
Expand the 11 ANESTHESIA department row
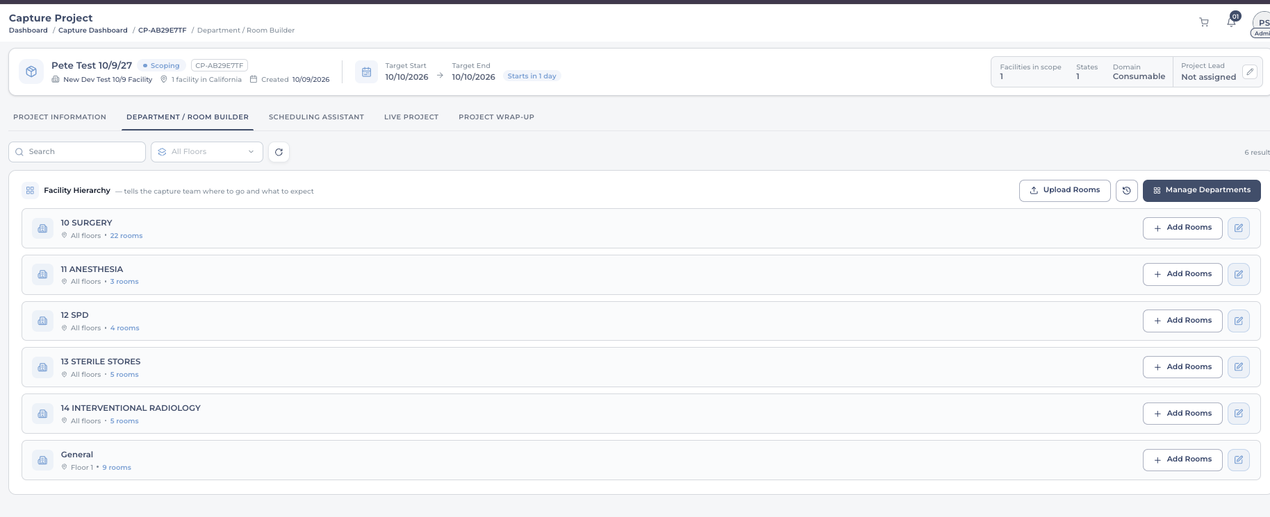[641, 275]
